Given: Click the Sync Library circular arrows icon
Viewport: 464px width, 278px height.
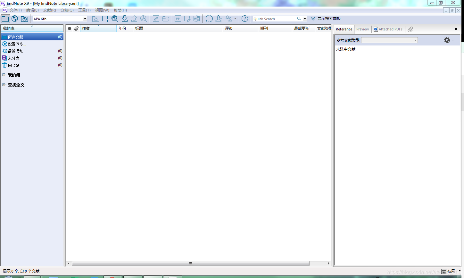Looking at the screenshot, I should tap(209, 19).
